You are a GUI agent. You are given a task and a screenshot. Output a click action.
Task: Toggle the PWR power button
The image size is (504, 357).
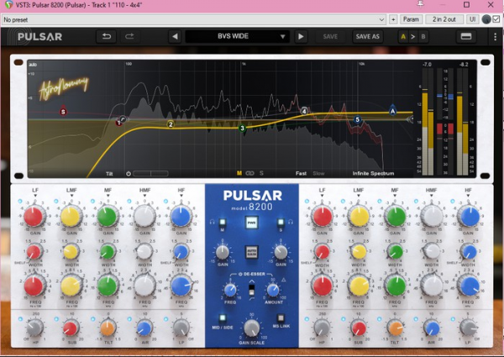[x=251, y=223]
